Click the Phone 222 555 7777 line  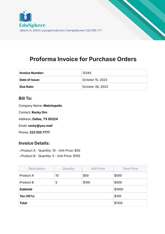coord(34,132)
